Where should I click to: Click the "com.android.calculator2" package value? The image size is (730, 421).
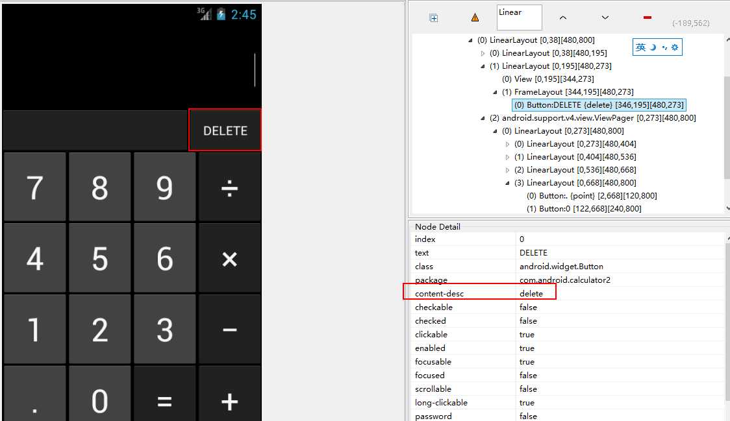pos(565,280)
